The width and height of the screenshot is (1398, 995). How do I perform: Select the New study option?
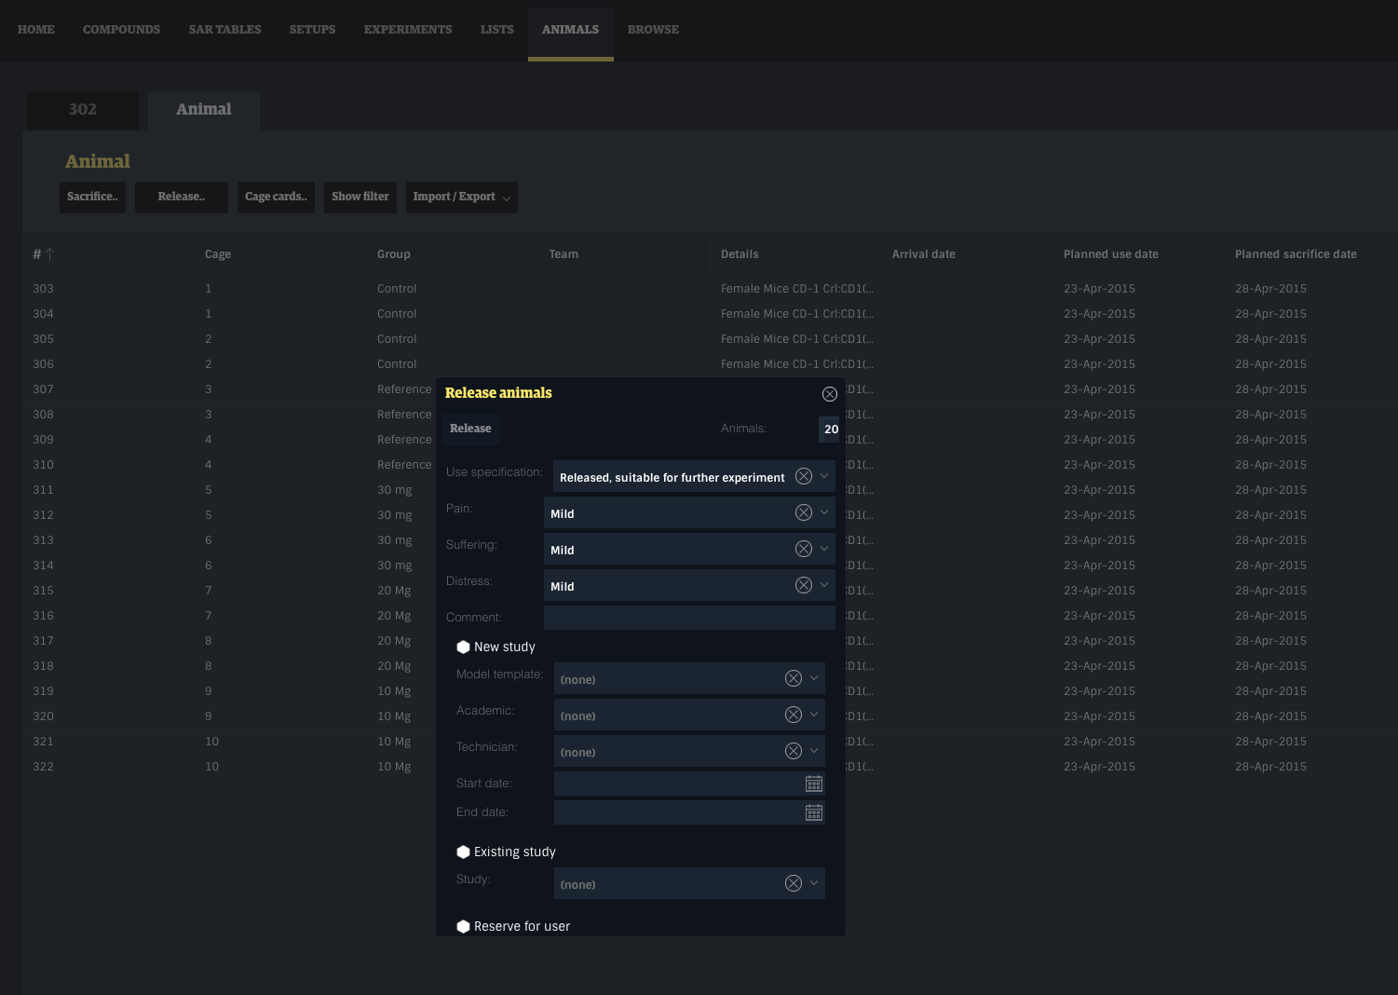(463, 647)
